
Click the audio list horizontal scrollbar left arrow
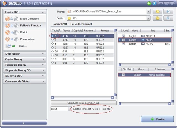[x=120, y=65]
